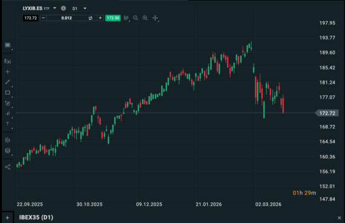Decrease volume with the minus button

tap(44, 18)
